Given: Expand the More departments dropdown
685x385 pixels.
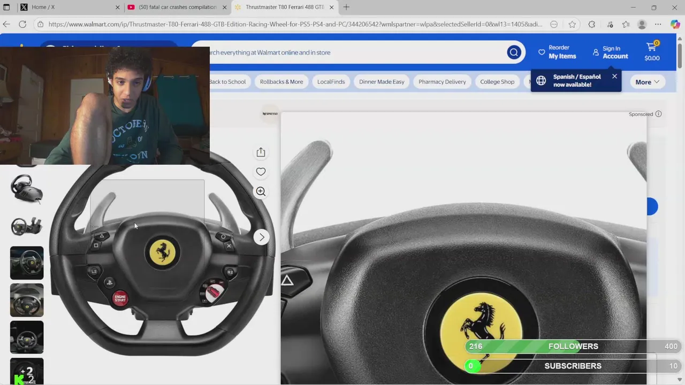Looking at the screenshot, I should pyautogui.click(x=648, y=82).
